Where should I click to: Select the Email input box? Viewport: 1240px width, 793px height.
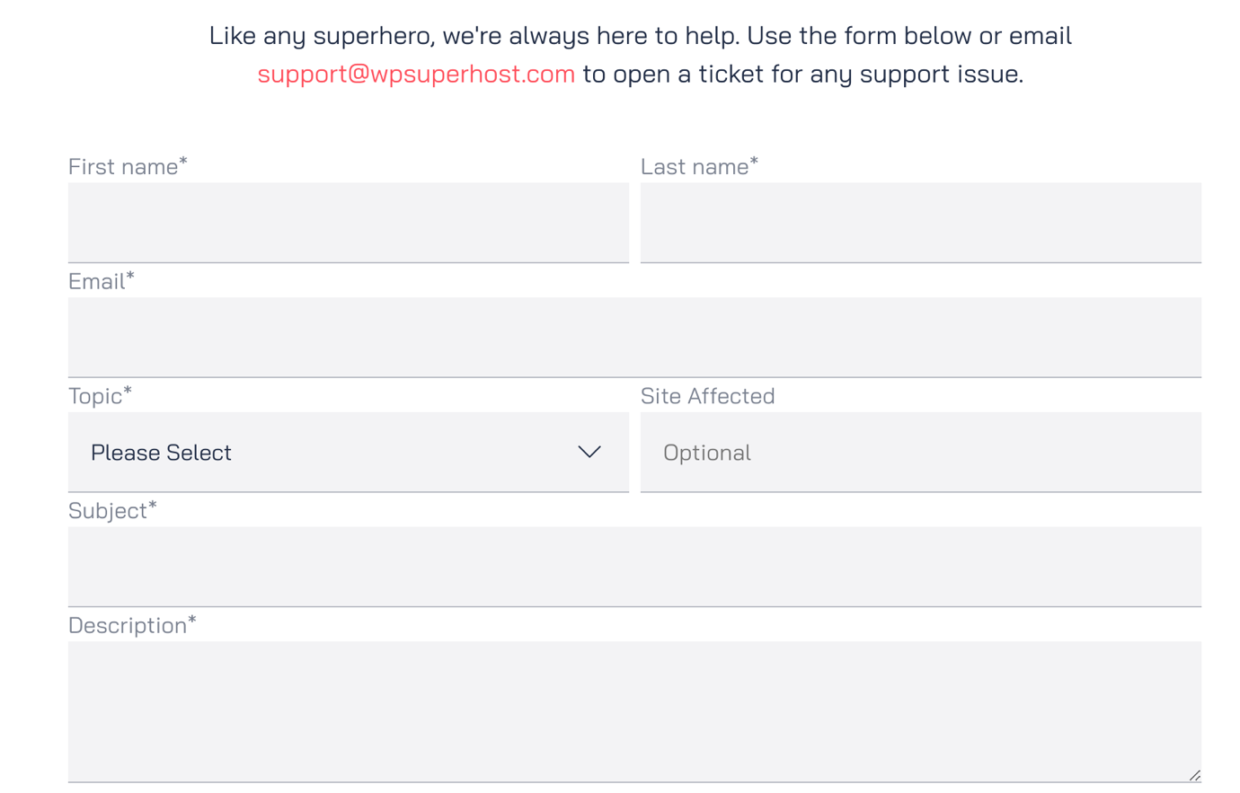click(634, 337)
